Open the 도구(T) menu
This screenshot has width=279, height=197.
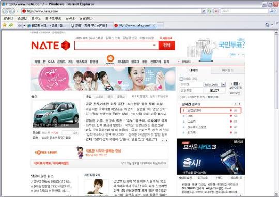pyautogui.click(x=70, y=18)
